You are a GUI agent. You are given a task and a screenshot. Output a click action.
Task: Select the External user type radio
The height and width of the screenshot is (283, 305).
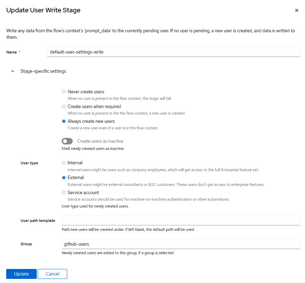[64, 178]
